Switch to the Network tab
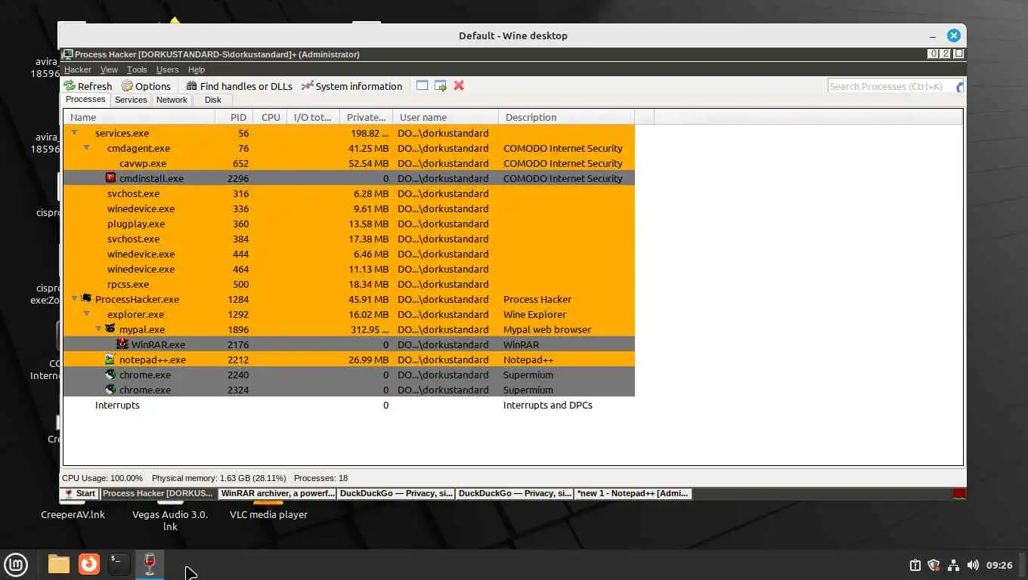Image resolution: width=1028 pixels, height=580 pixels. point(172,100)
